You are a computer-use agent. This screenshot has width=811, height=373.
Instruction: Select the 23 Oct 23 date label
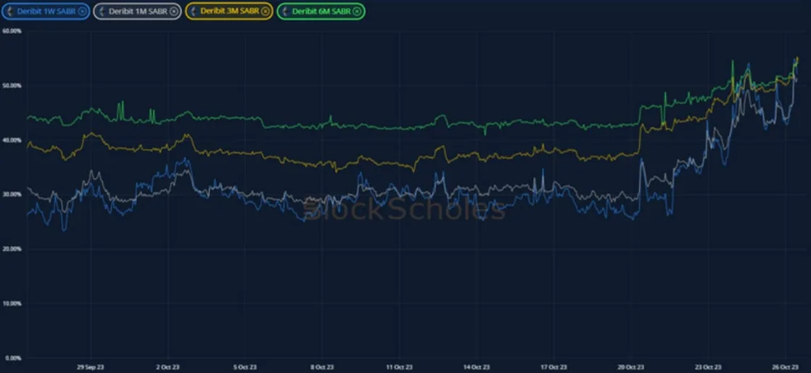[x=708, y=367]
